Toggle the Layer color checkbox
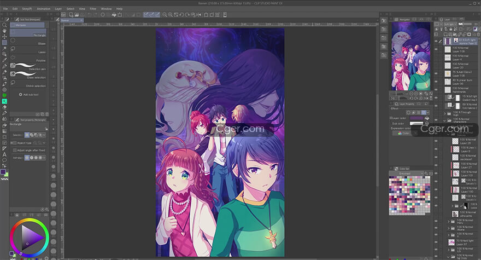 [x=391, y=118]
